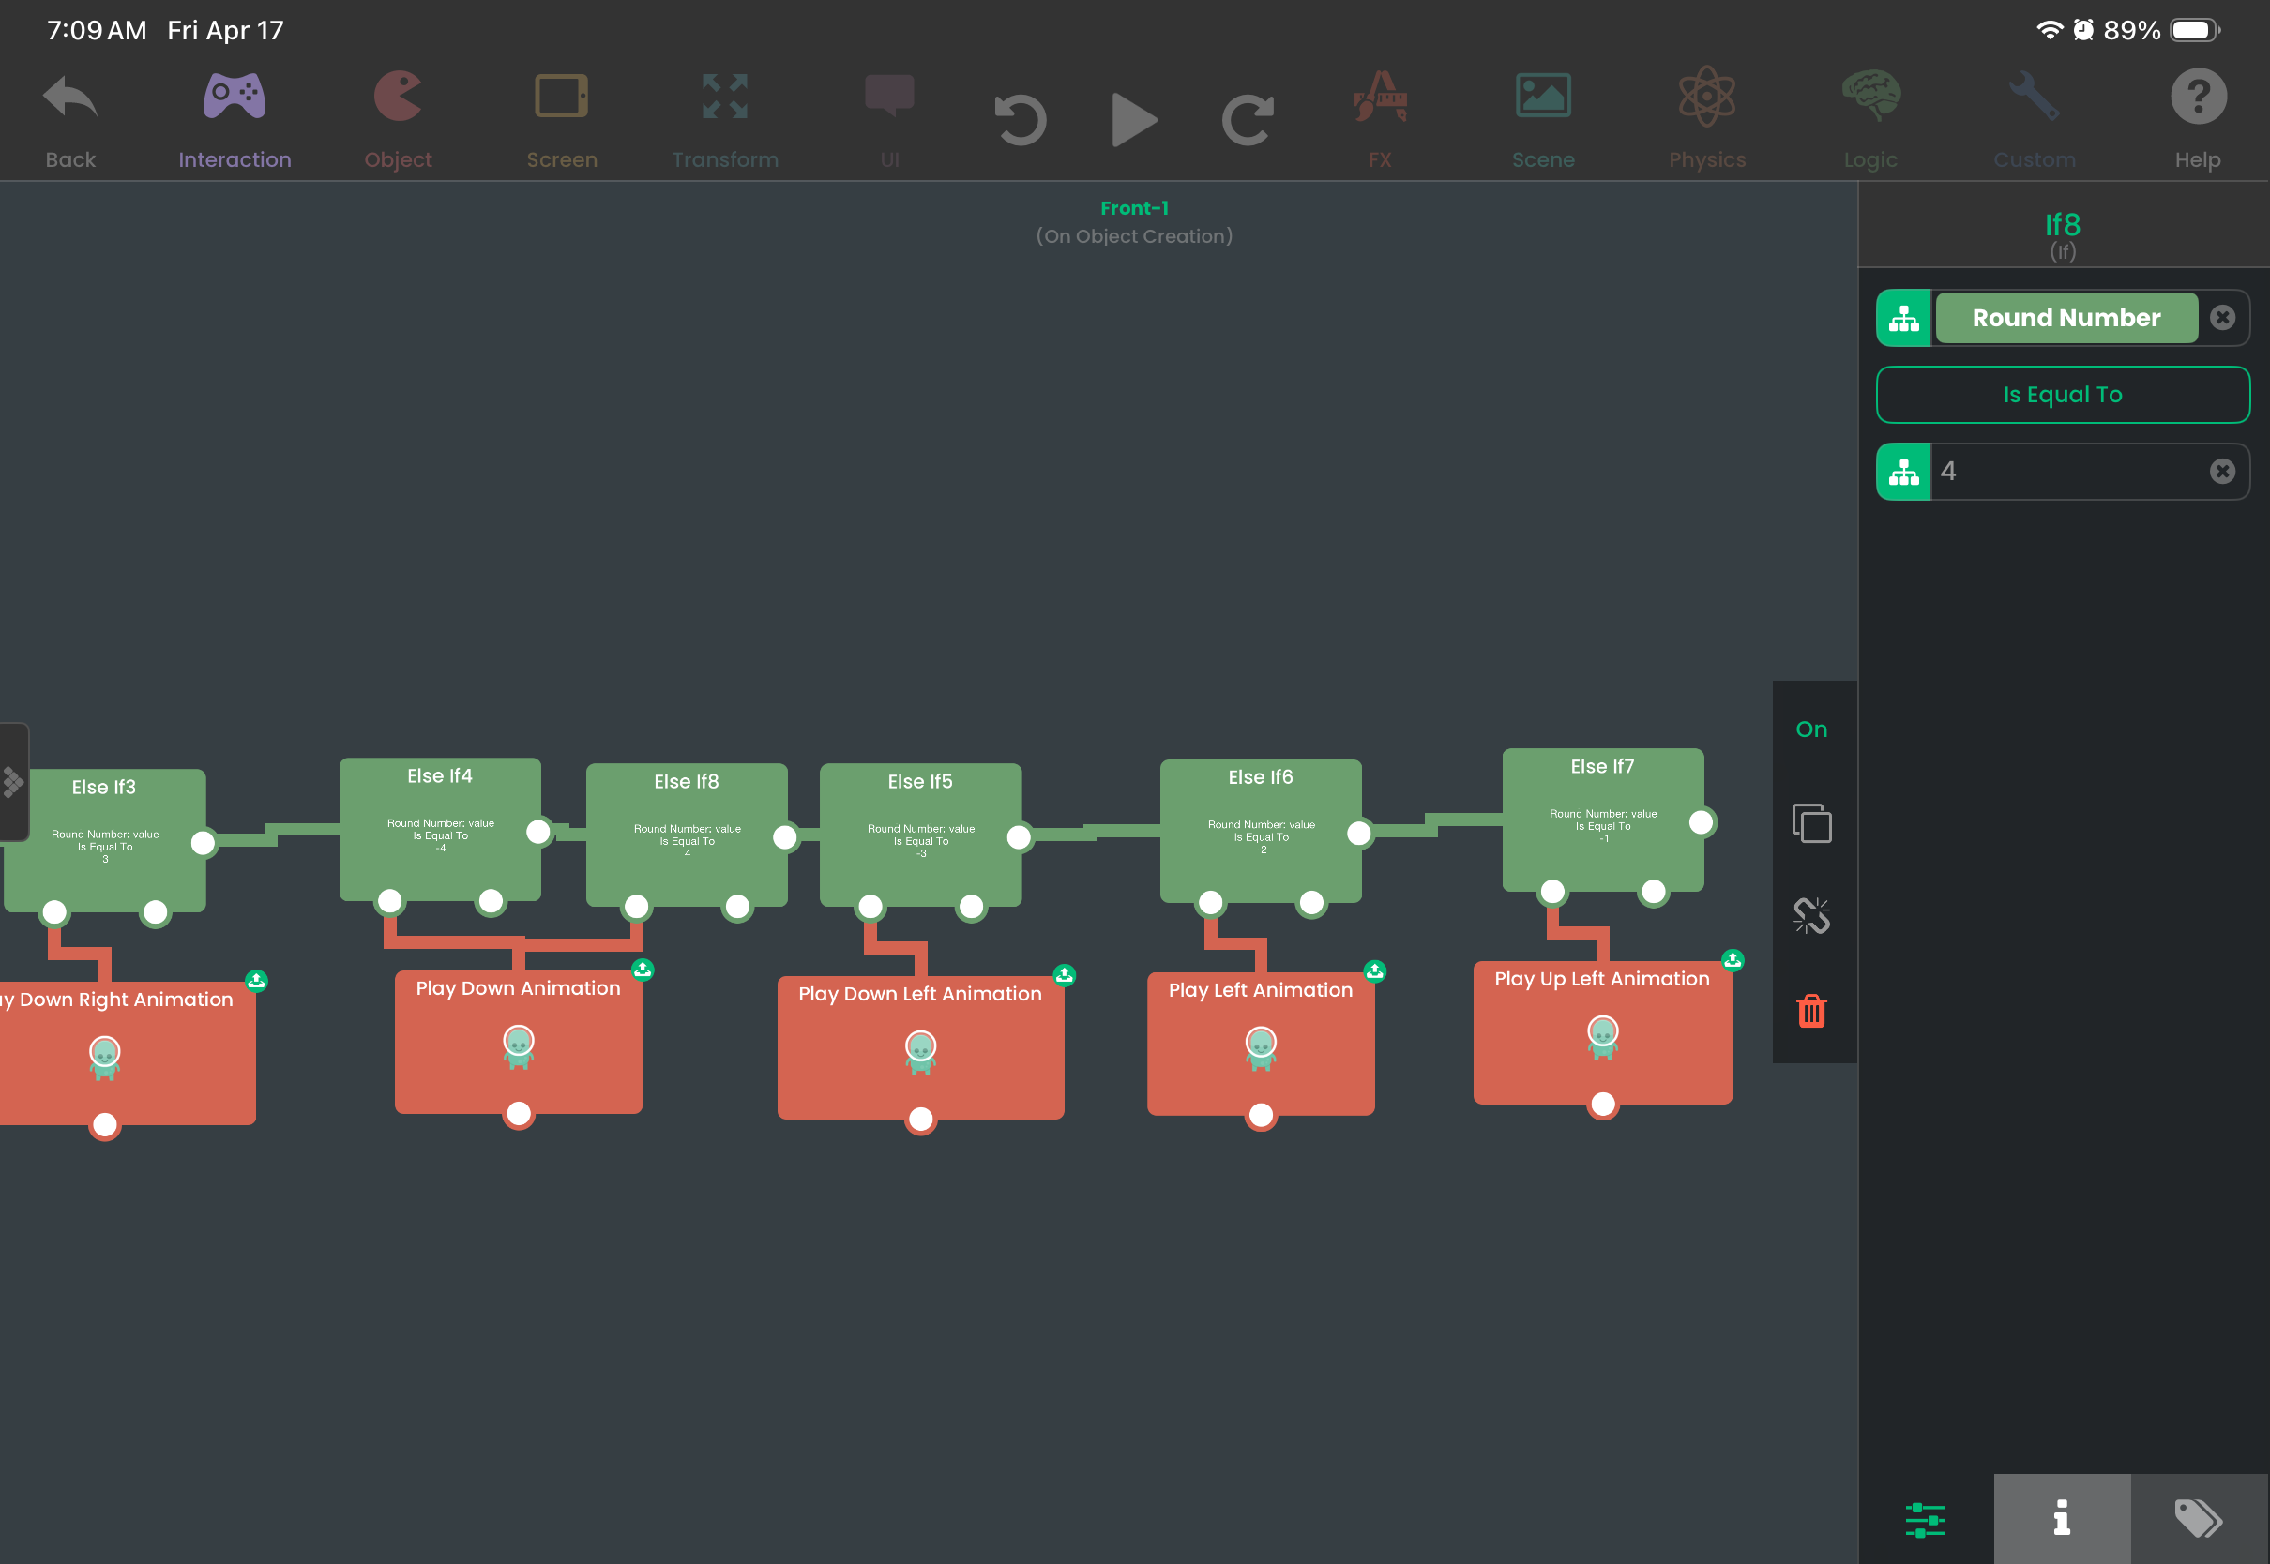The height and width of the screenshot is (1564, 2270).
Task: Open attribute picker beside Round Number
Action: [1903, 318]
